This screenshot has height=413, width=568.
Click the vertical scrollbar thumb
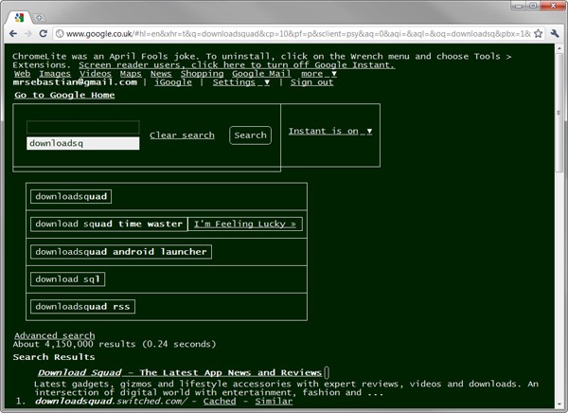(559, 111)
